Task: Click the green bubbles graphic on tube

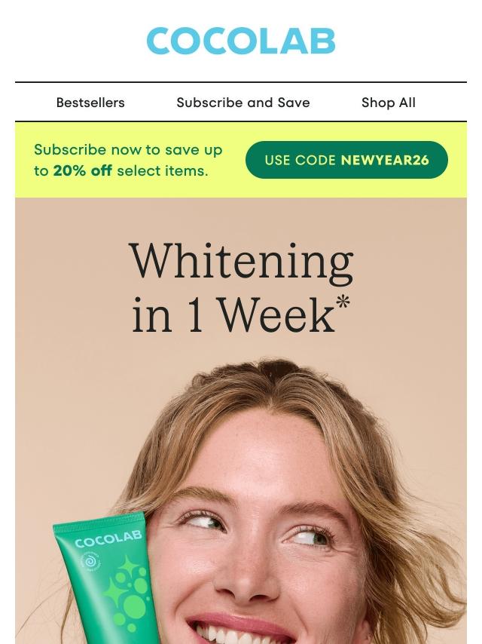Action: 130,597
